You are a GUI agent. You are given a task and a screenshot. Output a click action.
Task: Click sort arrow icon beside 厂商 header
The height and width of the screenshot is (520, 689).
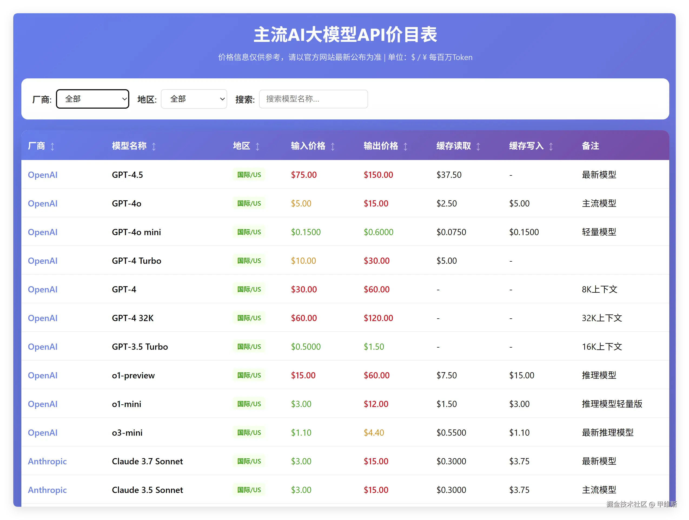(52, 146)
